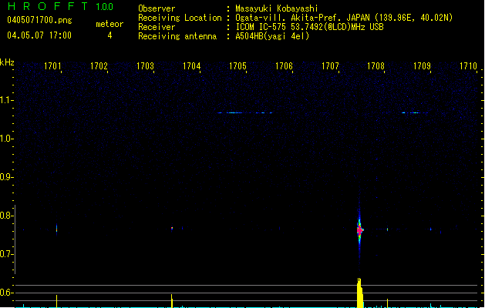485x308 pixels.
Task: Click the small yellow power spike near 1703
Action: [171, 300]
